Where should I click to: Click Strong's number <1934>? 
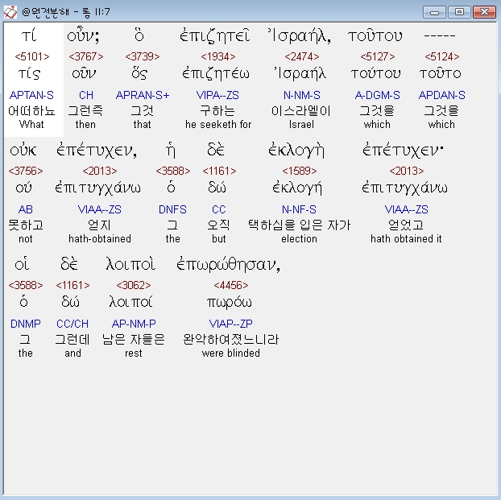coord(218,57)
